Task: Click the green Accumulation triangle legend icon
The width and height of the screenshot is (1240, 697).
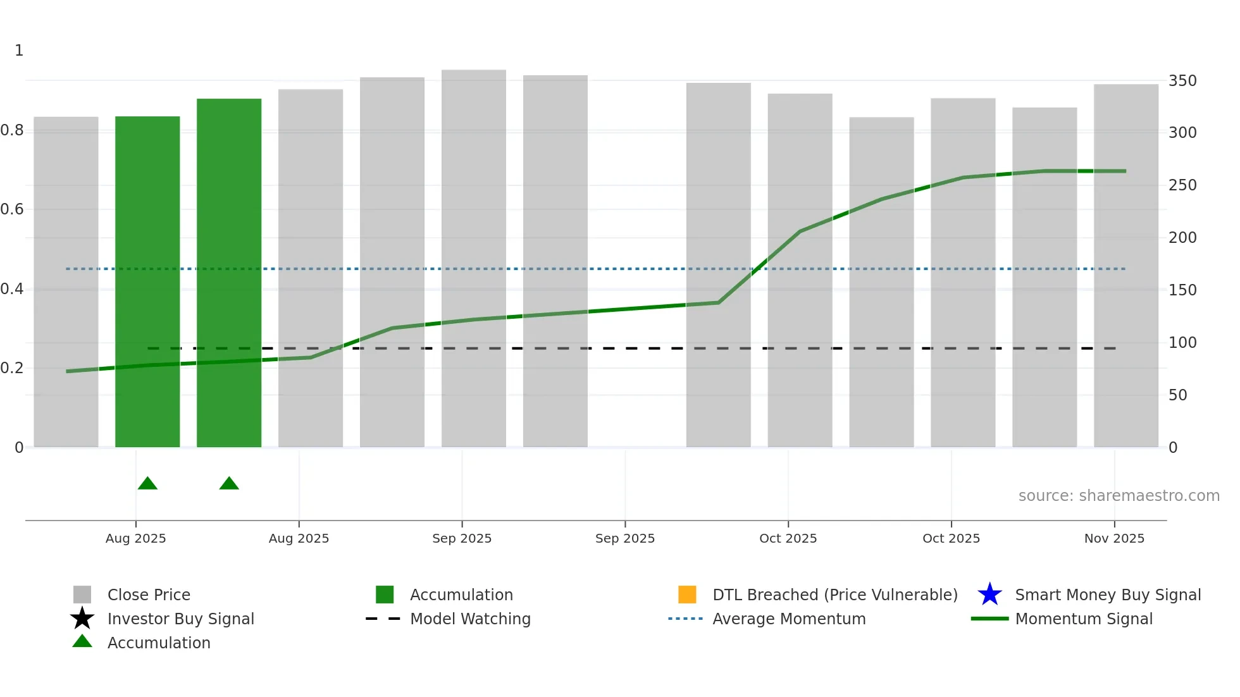Action: (82, 641)
